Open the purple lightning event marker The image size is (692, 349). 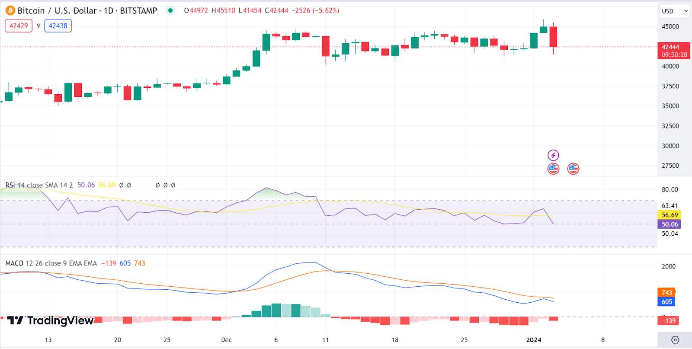coord(553,155)
